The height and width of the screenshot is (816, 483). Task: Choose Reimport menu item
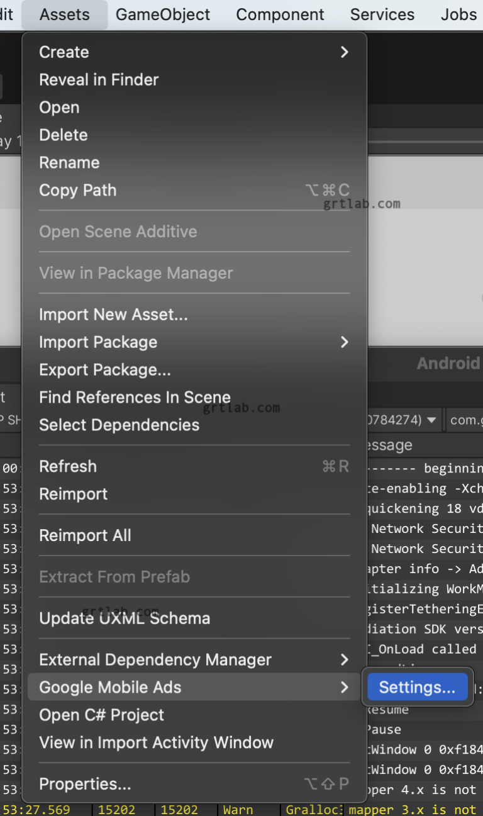pos(194,495)
